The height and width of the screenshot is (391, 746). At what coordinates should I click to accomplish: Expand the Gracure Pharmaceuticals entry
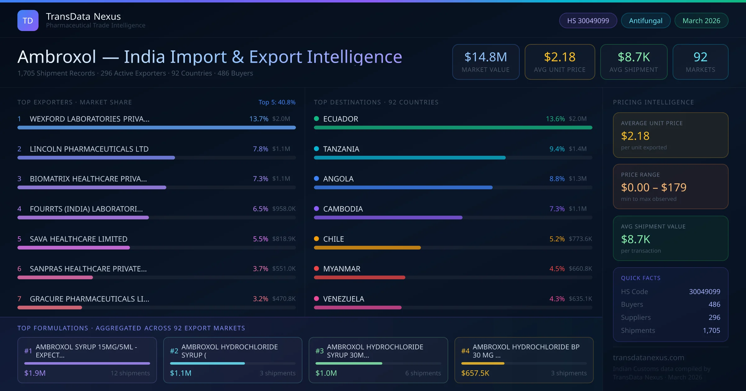pos(89,299)
